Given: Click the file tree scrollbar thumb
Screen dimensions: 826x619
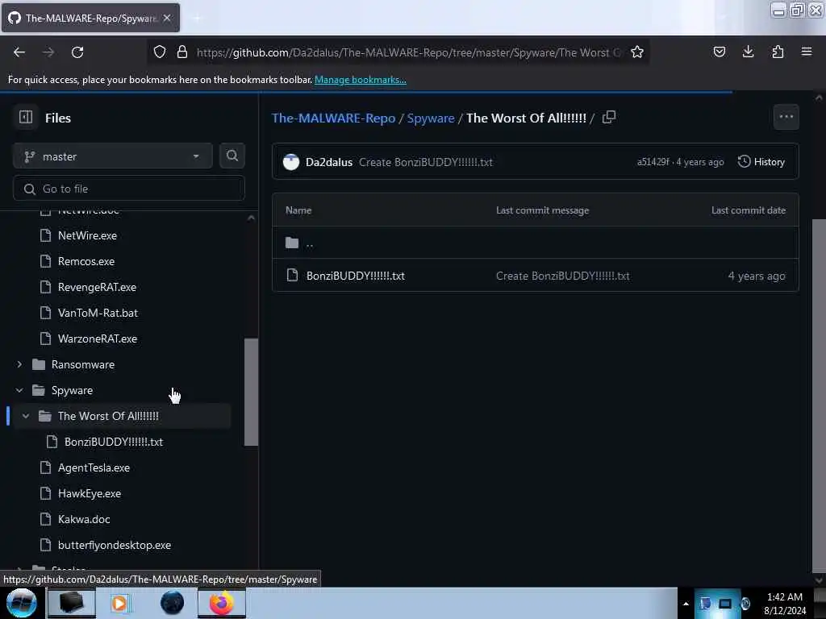Looking at the screenshot, I should coord(252,393).
